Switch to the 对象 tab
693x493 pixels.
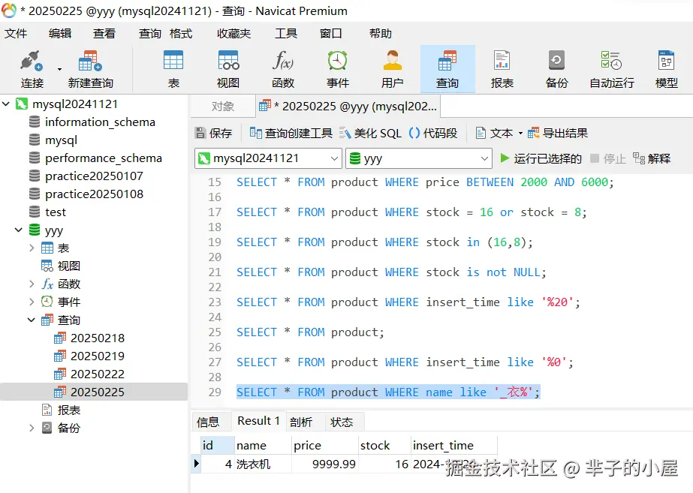223,107
